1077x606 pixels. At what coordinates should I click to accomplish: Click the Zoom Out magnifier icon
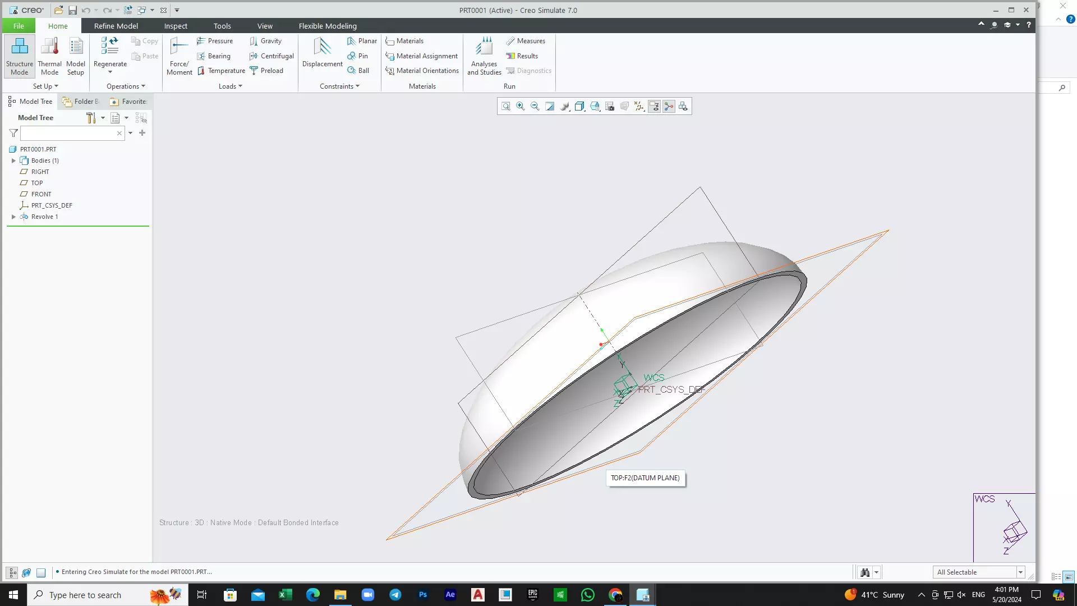(x=535, y=107)
